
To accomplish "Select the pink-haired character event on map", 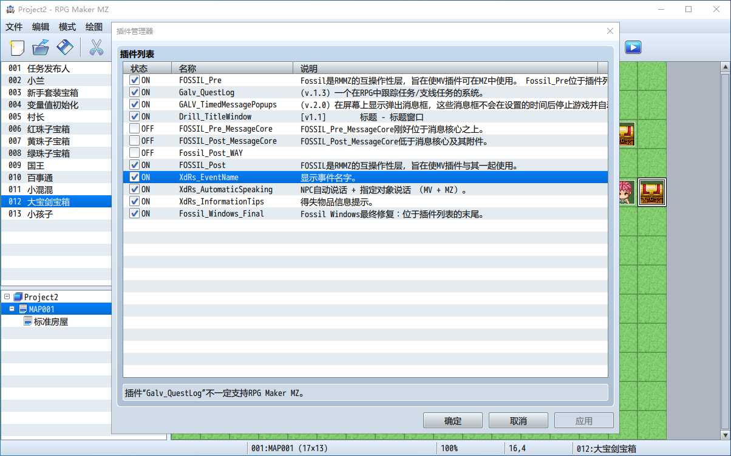I will 626,192.
